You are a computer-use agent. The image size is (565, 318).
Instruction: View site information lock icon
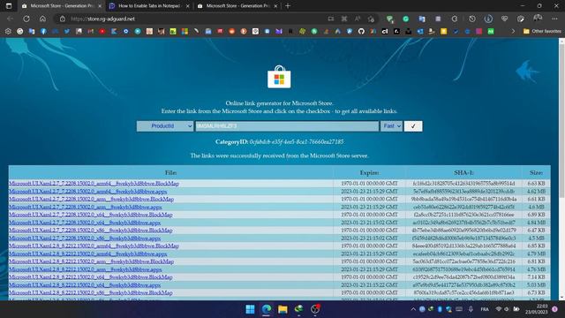pos(63,19)
